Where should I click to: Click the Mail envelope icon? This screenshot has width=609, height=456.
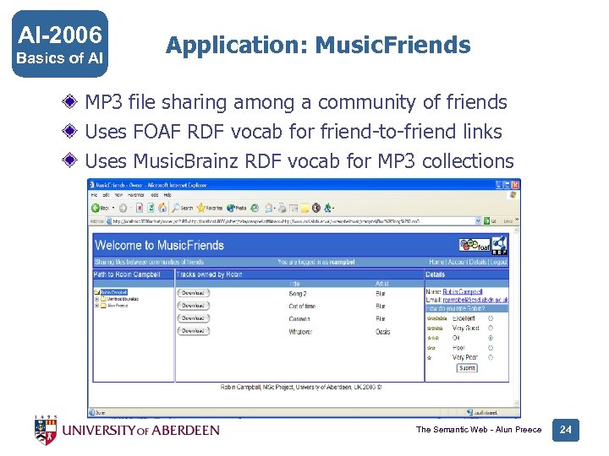[268, 209]
